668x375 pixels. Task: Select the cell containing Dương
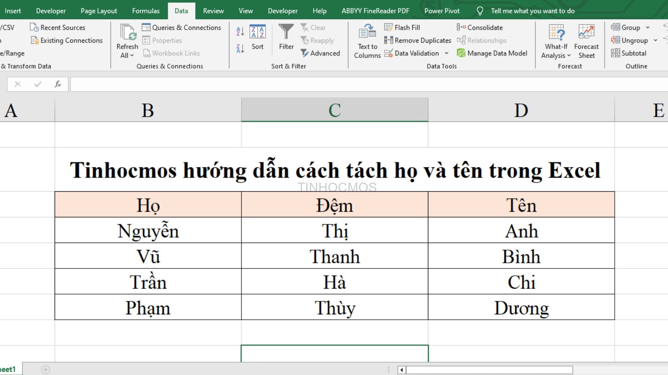click(521, 307)
